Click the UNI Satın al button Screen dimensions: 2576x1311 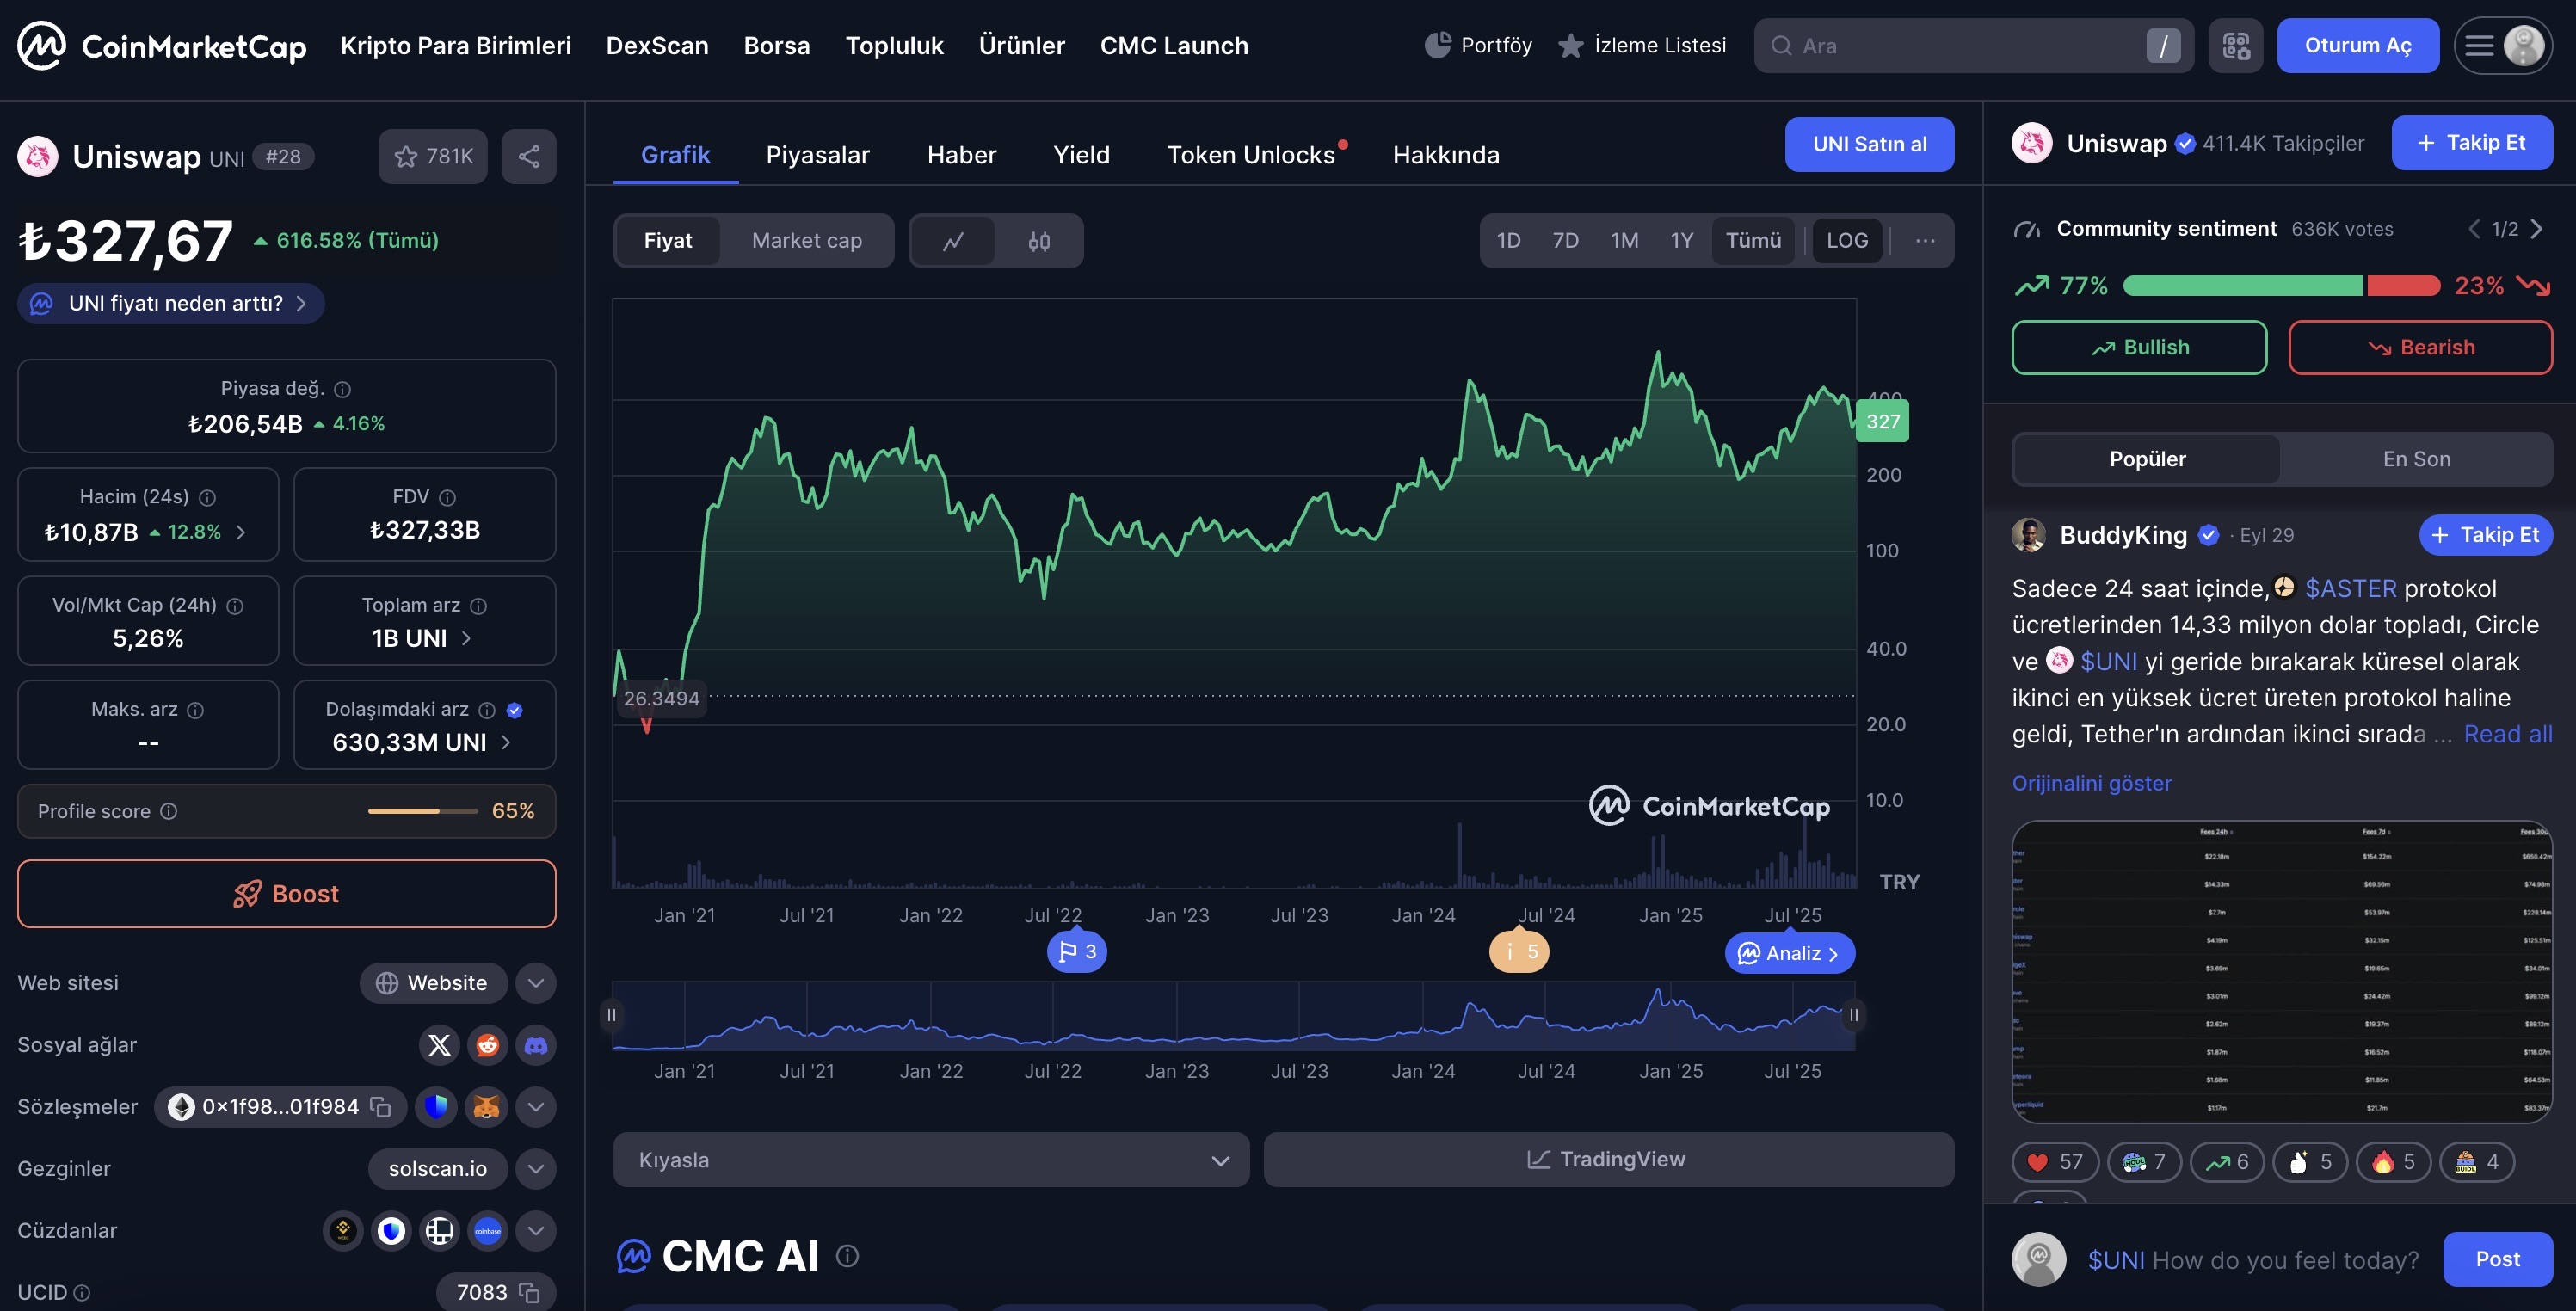tap(1869, 144)
